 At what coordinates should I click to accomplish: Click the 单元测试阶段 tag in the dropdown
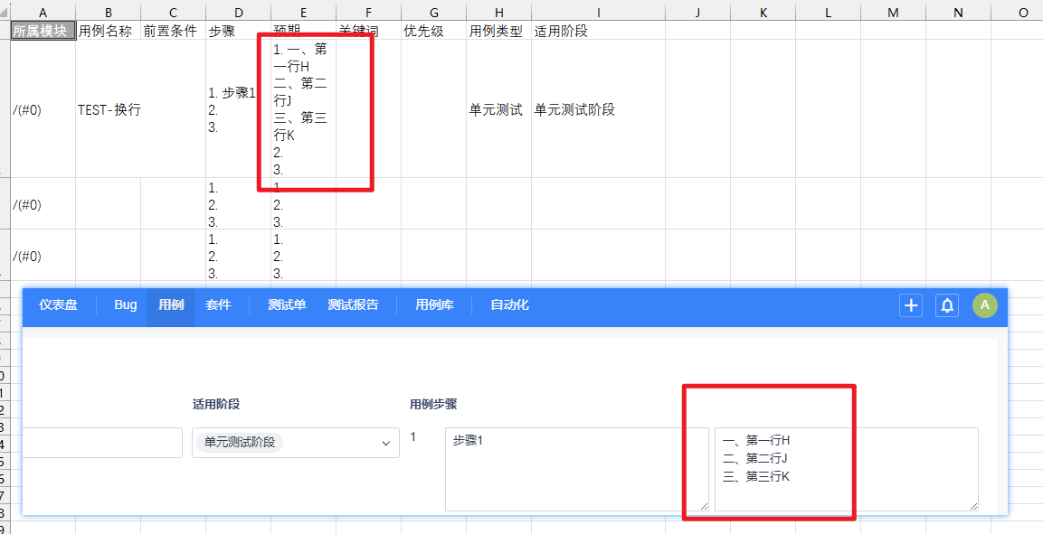pyautogui.click(x=240, y=443)
